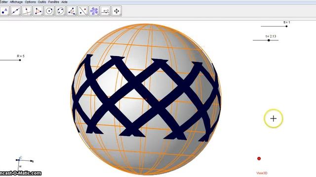
Task: Click the t = 2.13 slider handle
Action: pos(269,40)
